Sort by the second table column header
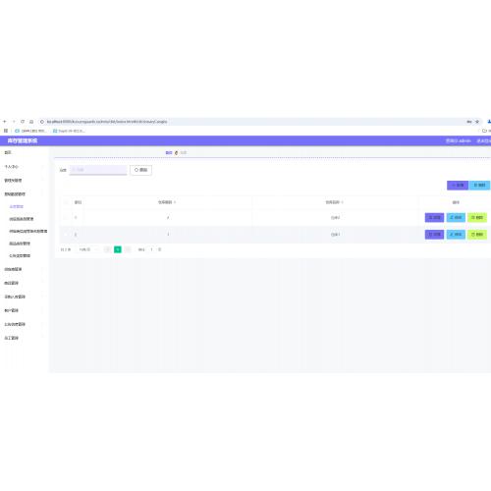The width and height of the screenshot is (491, 491). (x=167, y=202)
